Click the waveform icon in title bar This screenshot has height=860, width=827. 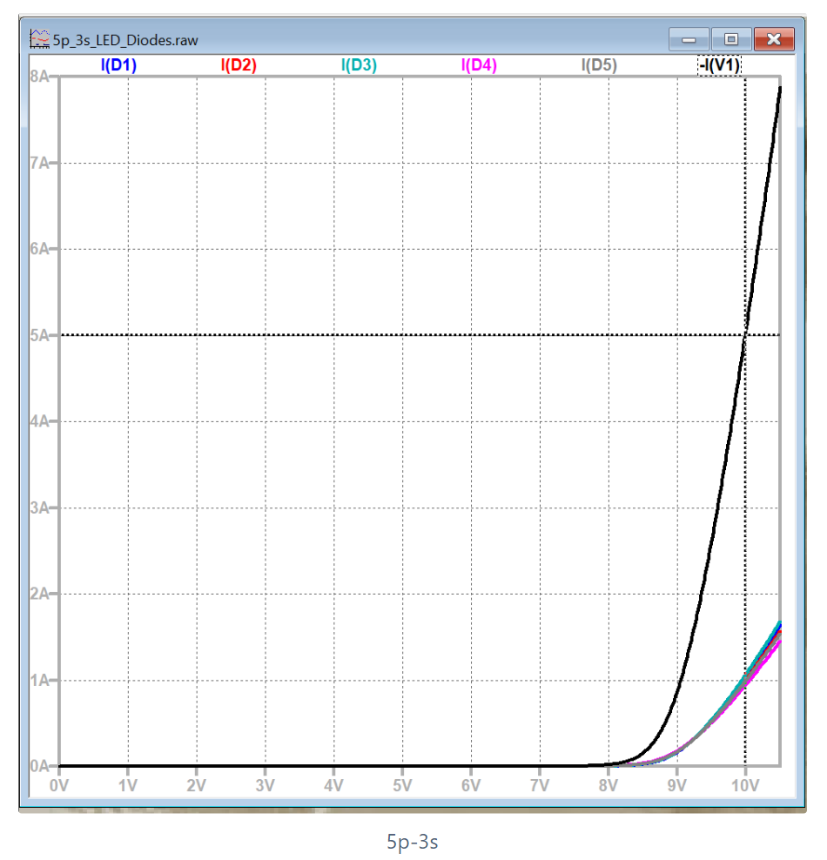39,39
